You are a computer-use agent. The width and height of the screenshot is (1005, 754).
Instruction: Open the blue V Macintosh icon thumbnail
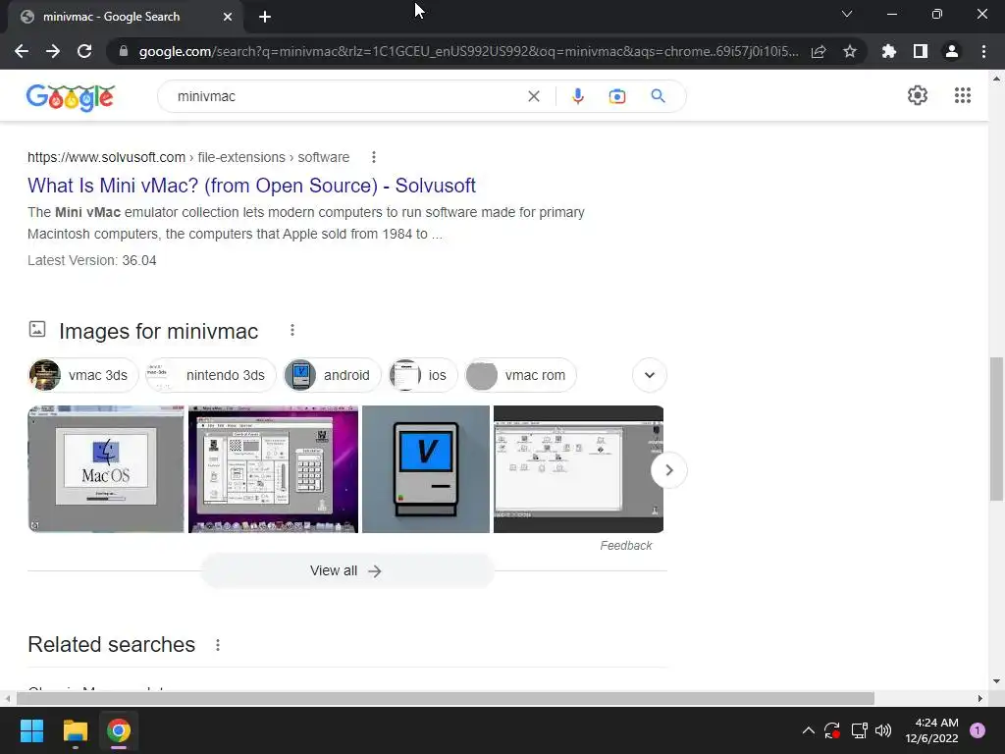[x=426, y=468]
